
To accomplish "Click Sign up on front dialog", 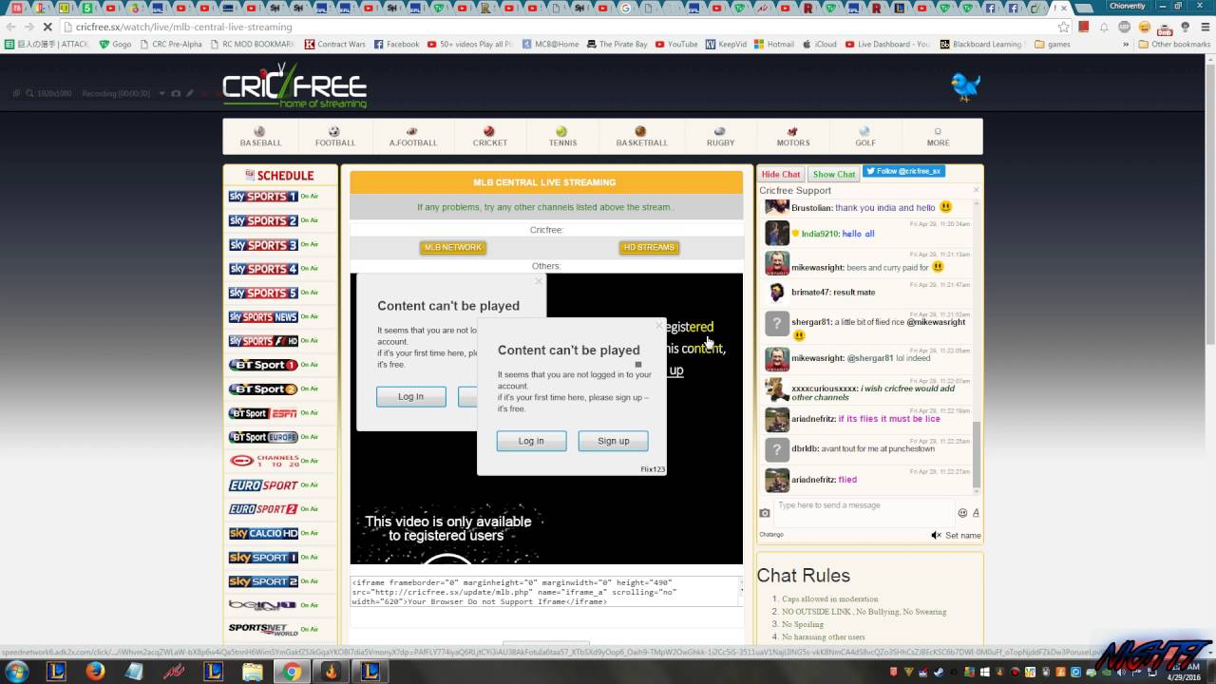I will point(613,441).
